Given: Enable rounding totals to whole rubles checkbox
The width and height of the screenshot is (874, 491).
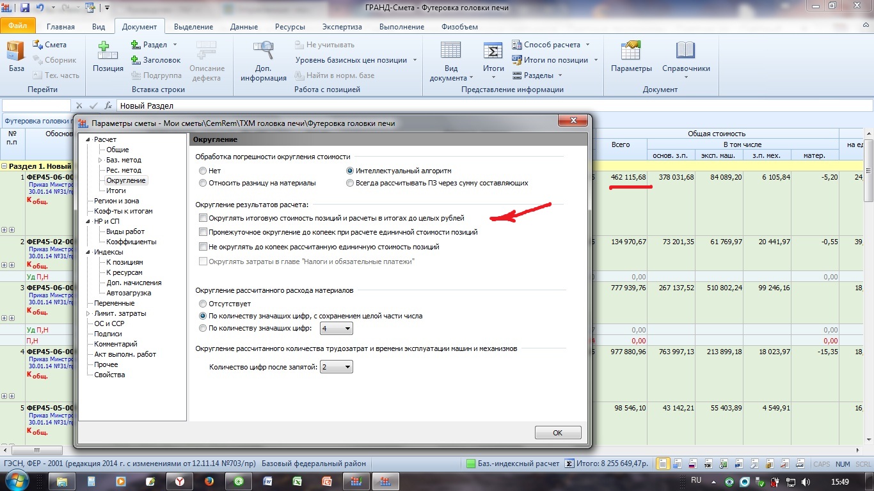Looking at the screenshot, I should click(203, 219).
